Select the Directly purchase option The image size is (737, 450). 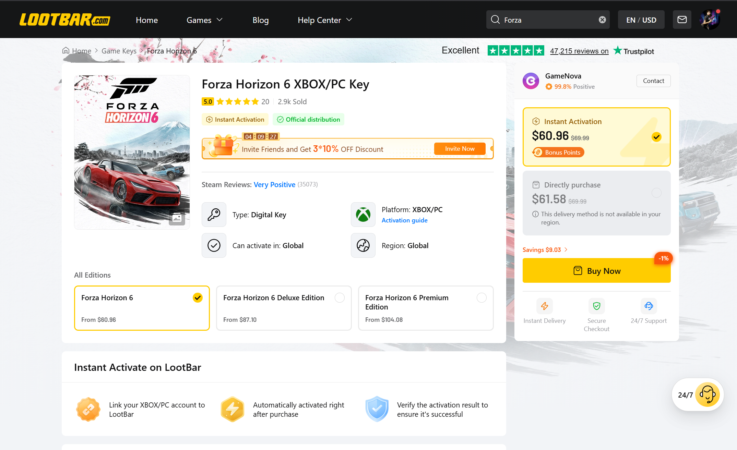pos(596,203)
